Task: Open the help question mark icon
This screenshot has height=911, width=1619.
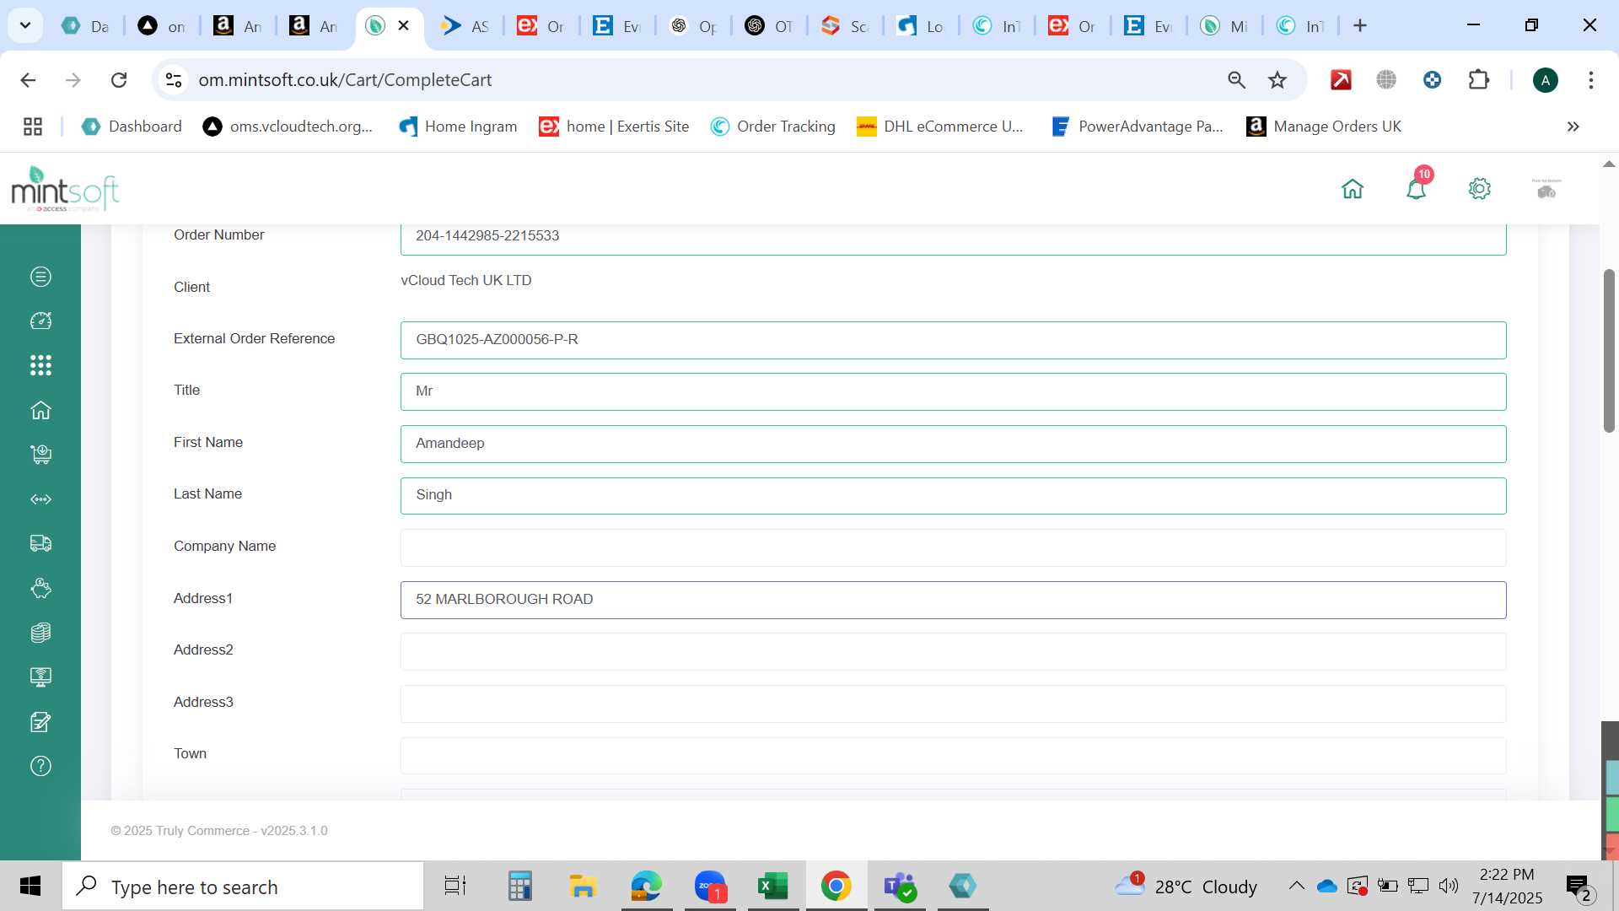Action: pyautogui.click(x=40, y=766)
